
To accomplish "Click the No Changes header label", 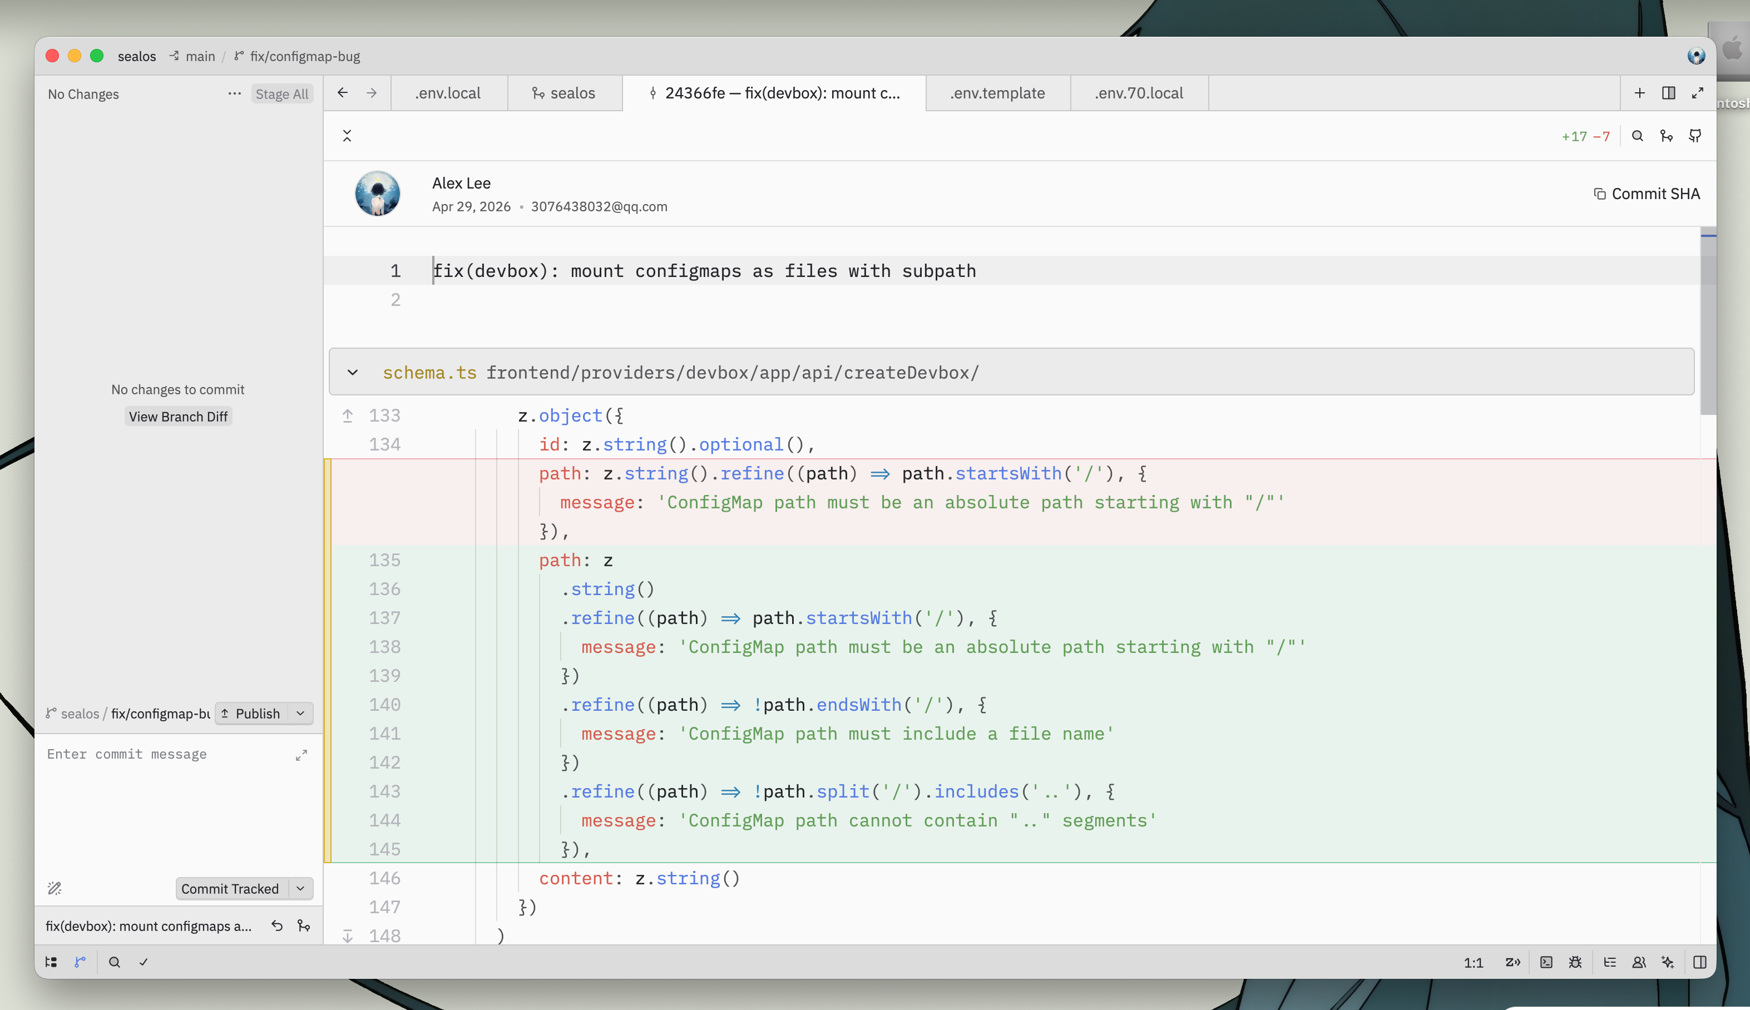I will (x=83, y=93).
